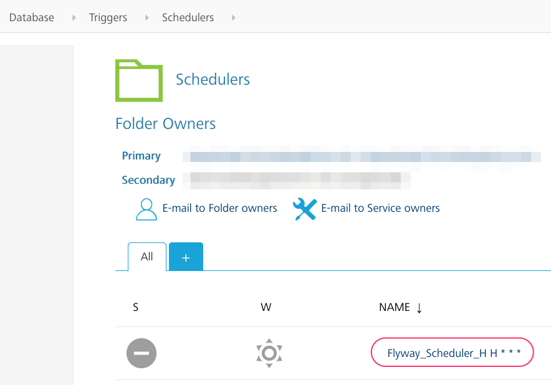Click the sun weather icon in the W column
The width and height of the screenshot is (551, 385).
pos(269,353)
